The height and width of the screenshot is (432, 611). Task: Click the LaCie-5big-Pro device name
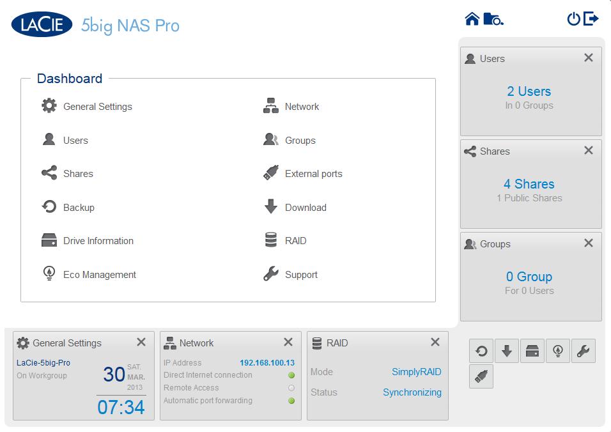pyautogui.click(x=43, y=362)
